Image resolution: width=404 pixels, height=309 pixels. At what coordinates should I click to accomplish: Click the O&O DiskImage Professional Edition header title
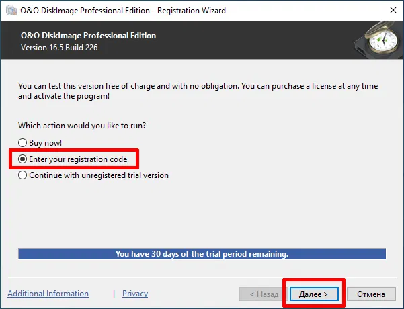click(88, 36)
